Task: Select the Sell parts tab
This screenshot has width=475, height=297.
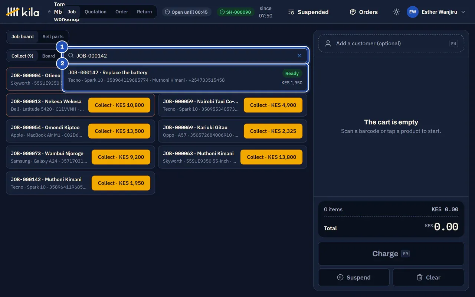Action: 53,36
